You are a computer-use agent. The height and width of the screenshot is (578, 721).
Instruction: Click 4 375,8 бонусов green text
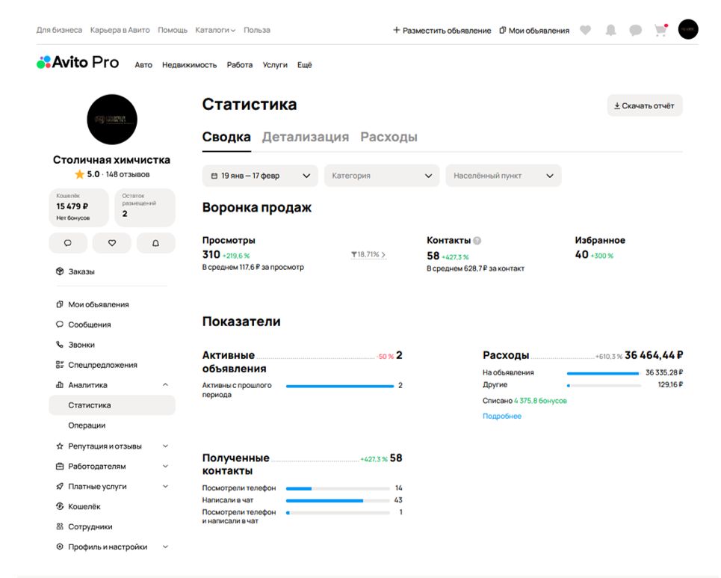point(540,401)
